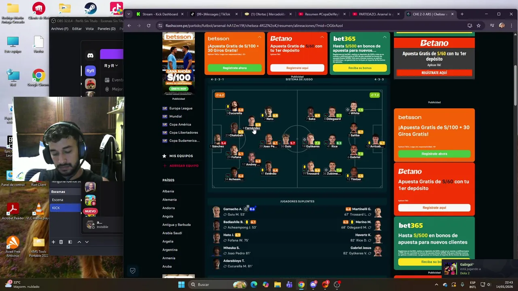Switch to Resumen #CopaDelRey YouTube tab
The width and height of the screenshot is (518, 291).
[x=322, y=14]
